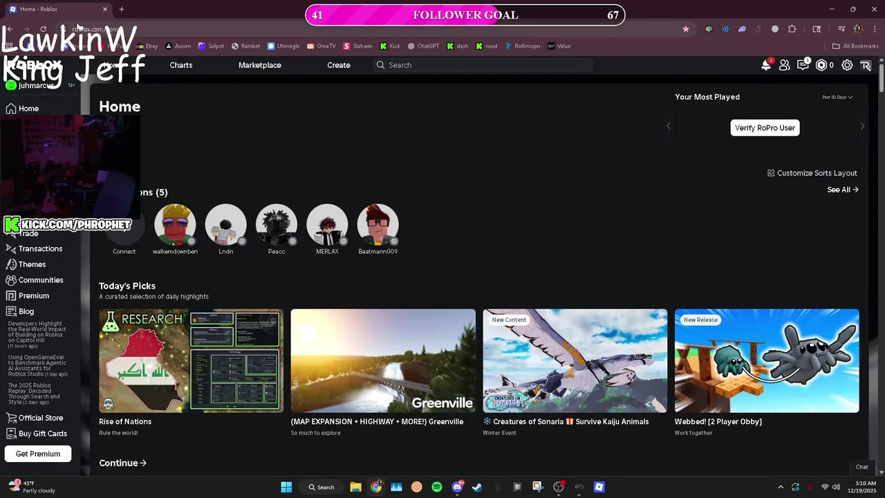Open the Webbed! [2 Player Obby] title
This screenshot has height=498, width=885.
718,421
